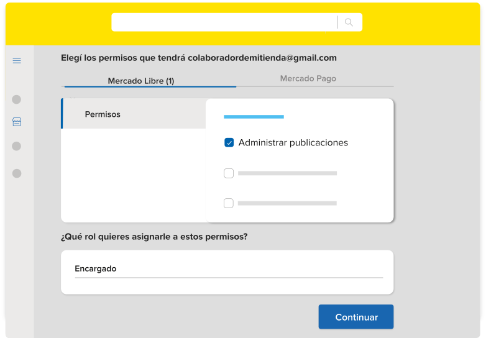Uncheck Administrar publicaciones checkbox
Image resolution: width=486 pixels, height=338 pixels.
pos(229,142)
